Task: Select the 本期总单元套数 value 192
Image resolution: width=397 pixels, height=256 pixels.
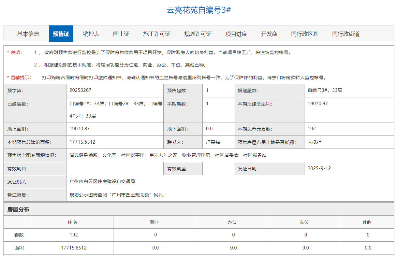Action: (x=312, y=129)
